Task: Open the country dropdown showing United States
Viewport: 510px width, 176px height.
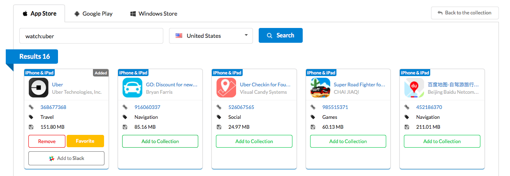Action: (x=211, y=36)
